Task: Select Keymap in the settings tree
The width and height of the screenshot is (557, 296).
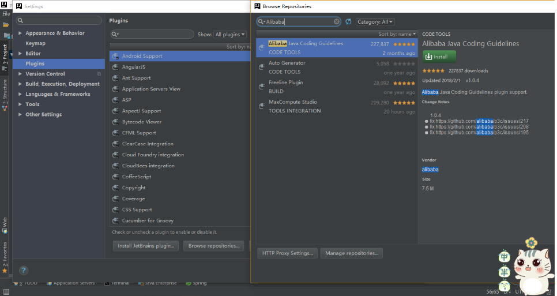Action: click(36, 43)
